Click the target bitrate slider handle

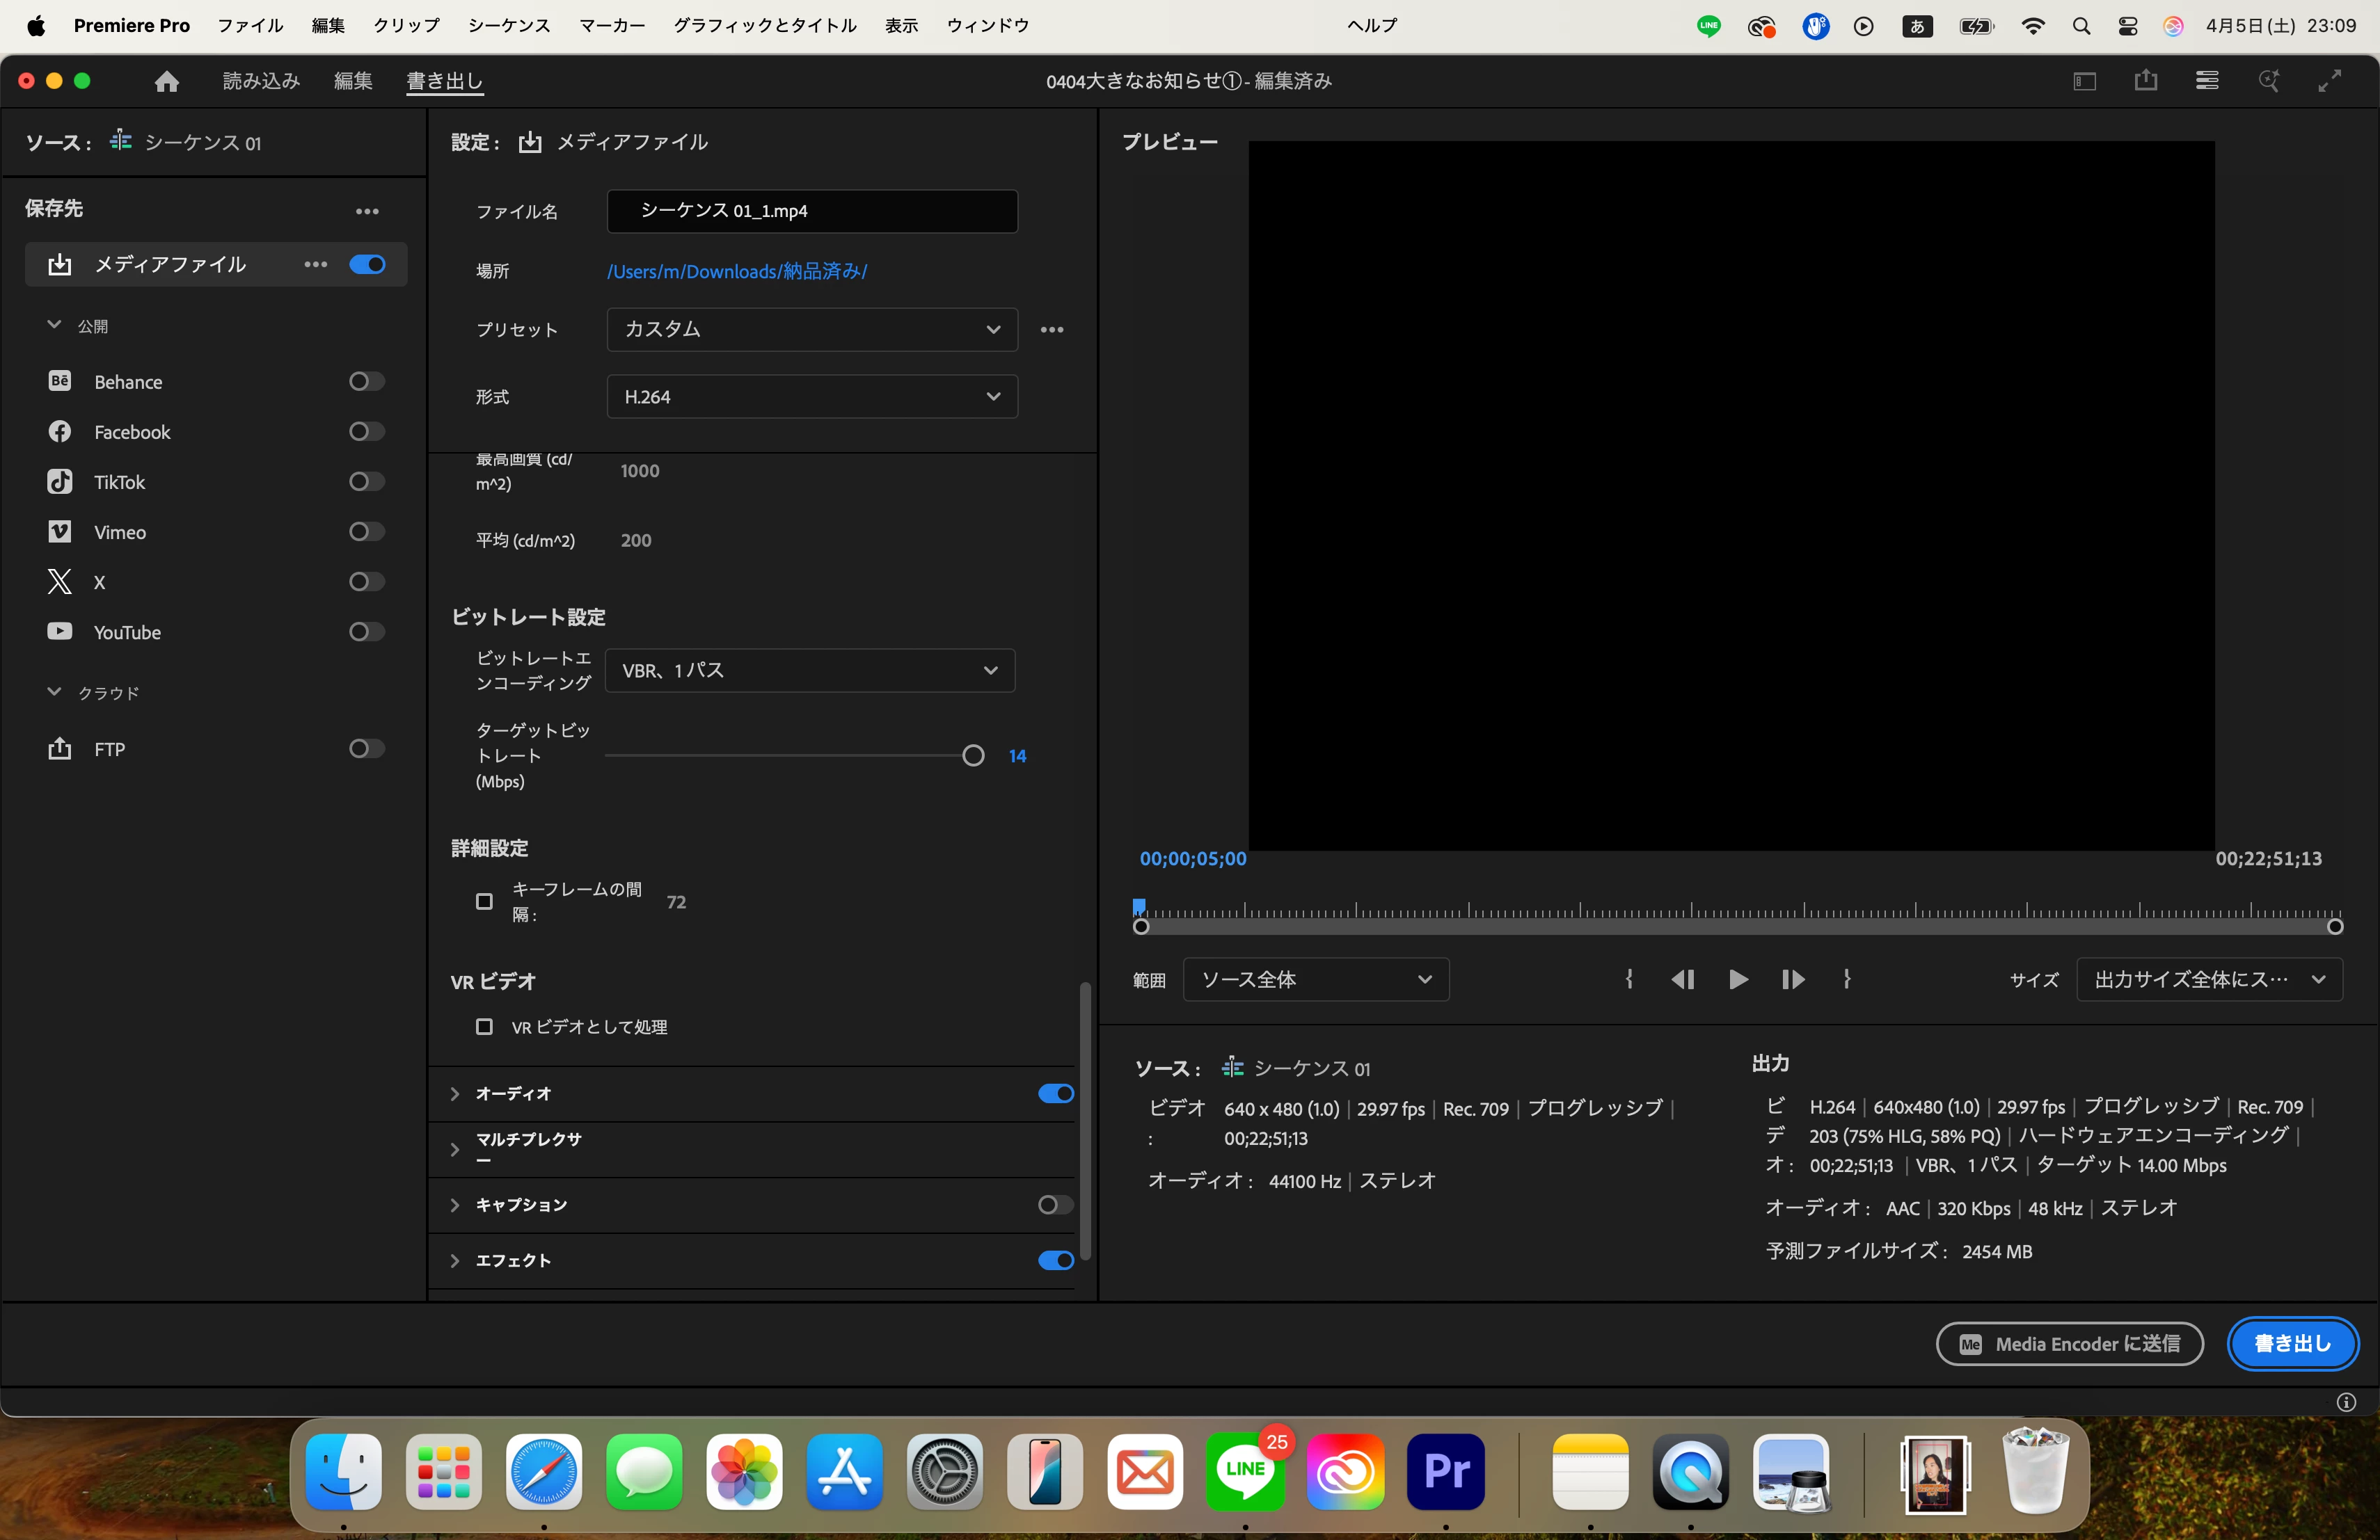(973, 757)
